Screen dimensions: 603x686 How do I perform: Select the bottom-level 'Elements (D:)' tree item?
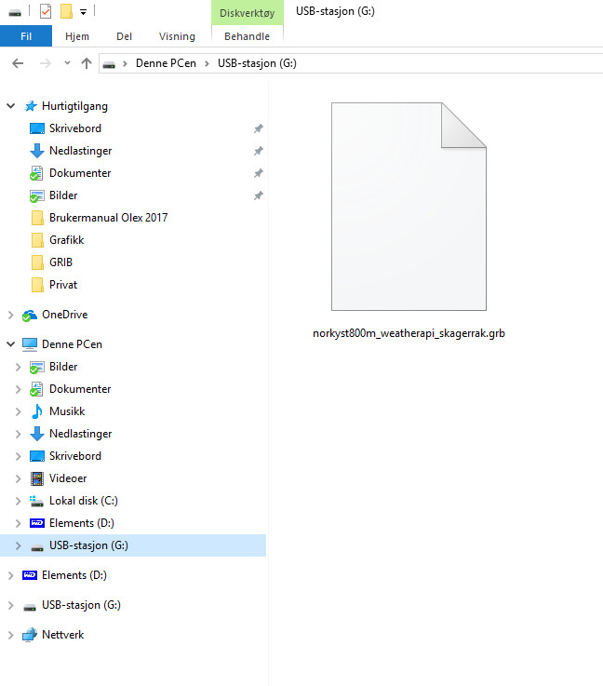(x=74, y=575)
